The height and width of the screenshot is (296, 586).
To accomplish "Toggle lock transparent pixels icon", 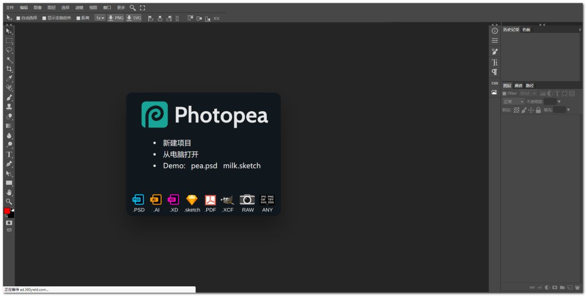I will click(x=517, y=110).
